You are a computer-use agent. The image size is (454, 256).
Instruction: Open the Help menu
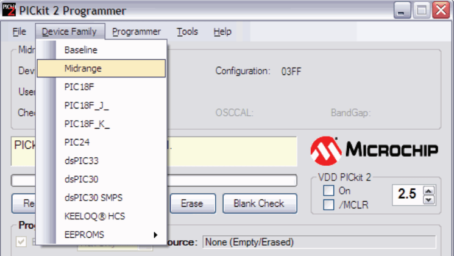pos(222,32)
